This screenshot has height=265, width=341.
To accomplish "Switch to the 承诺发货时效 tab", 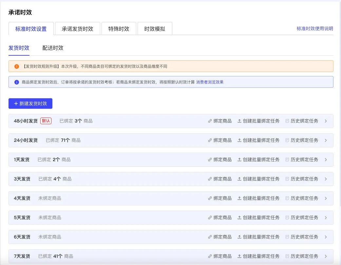I will coord(77,28).
